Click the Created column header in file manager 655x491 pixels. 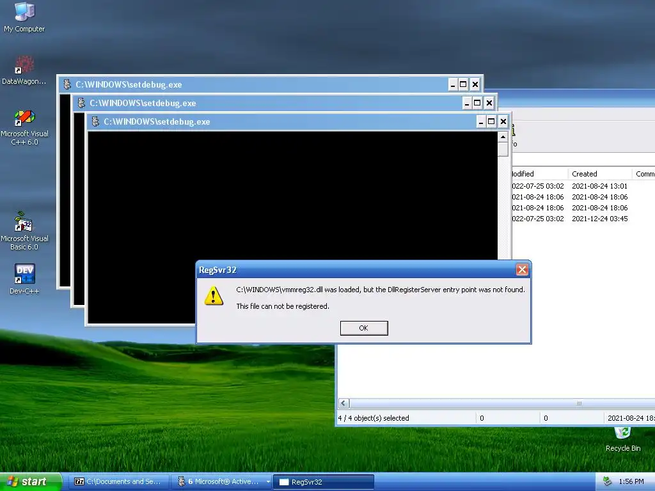(x=600, y=174)
